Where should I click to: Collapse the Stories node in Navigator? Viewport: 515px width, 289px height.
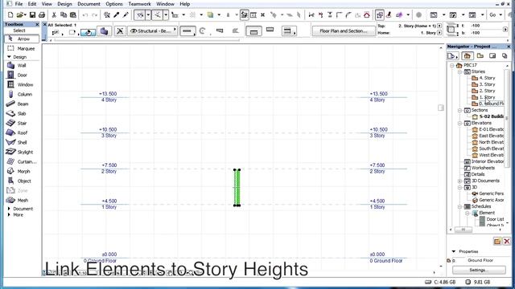click(459, 71)
